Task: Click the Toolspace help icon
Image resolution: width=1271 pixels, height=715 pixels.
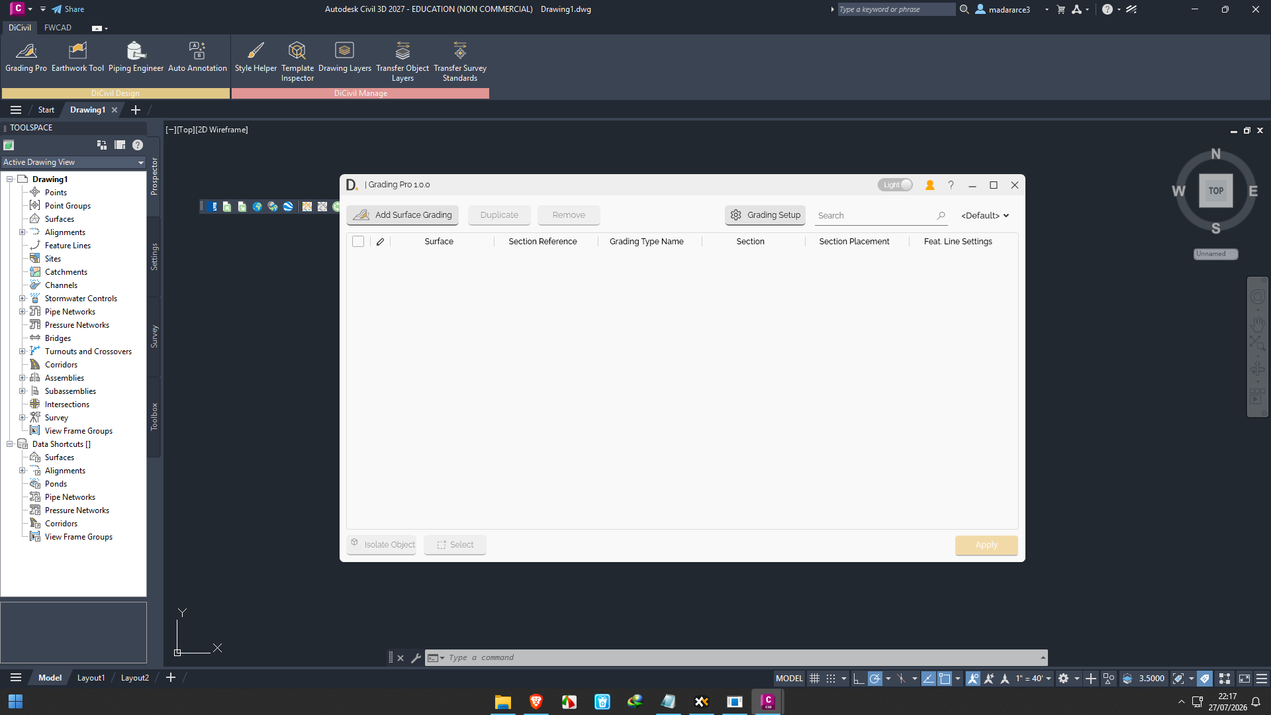Action: 138,145
